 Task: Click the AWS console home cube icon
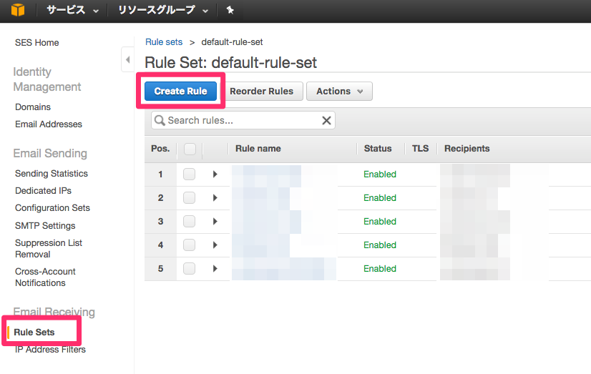[18, 10]
